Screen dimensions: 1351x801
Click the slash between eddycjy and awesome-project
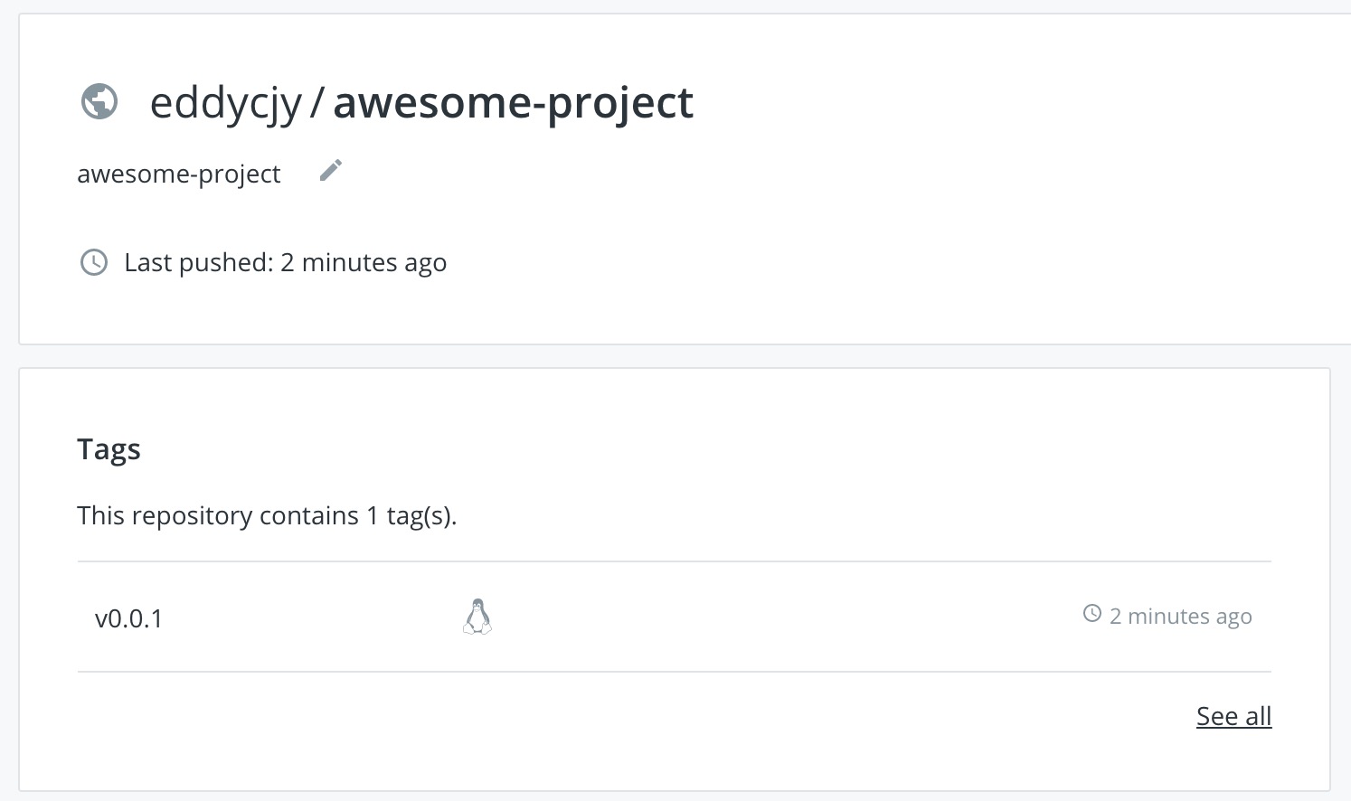click(x=317, y=102)
